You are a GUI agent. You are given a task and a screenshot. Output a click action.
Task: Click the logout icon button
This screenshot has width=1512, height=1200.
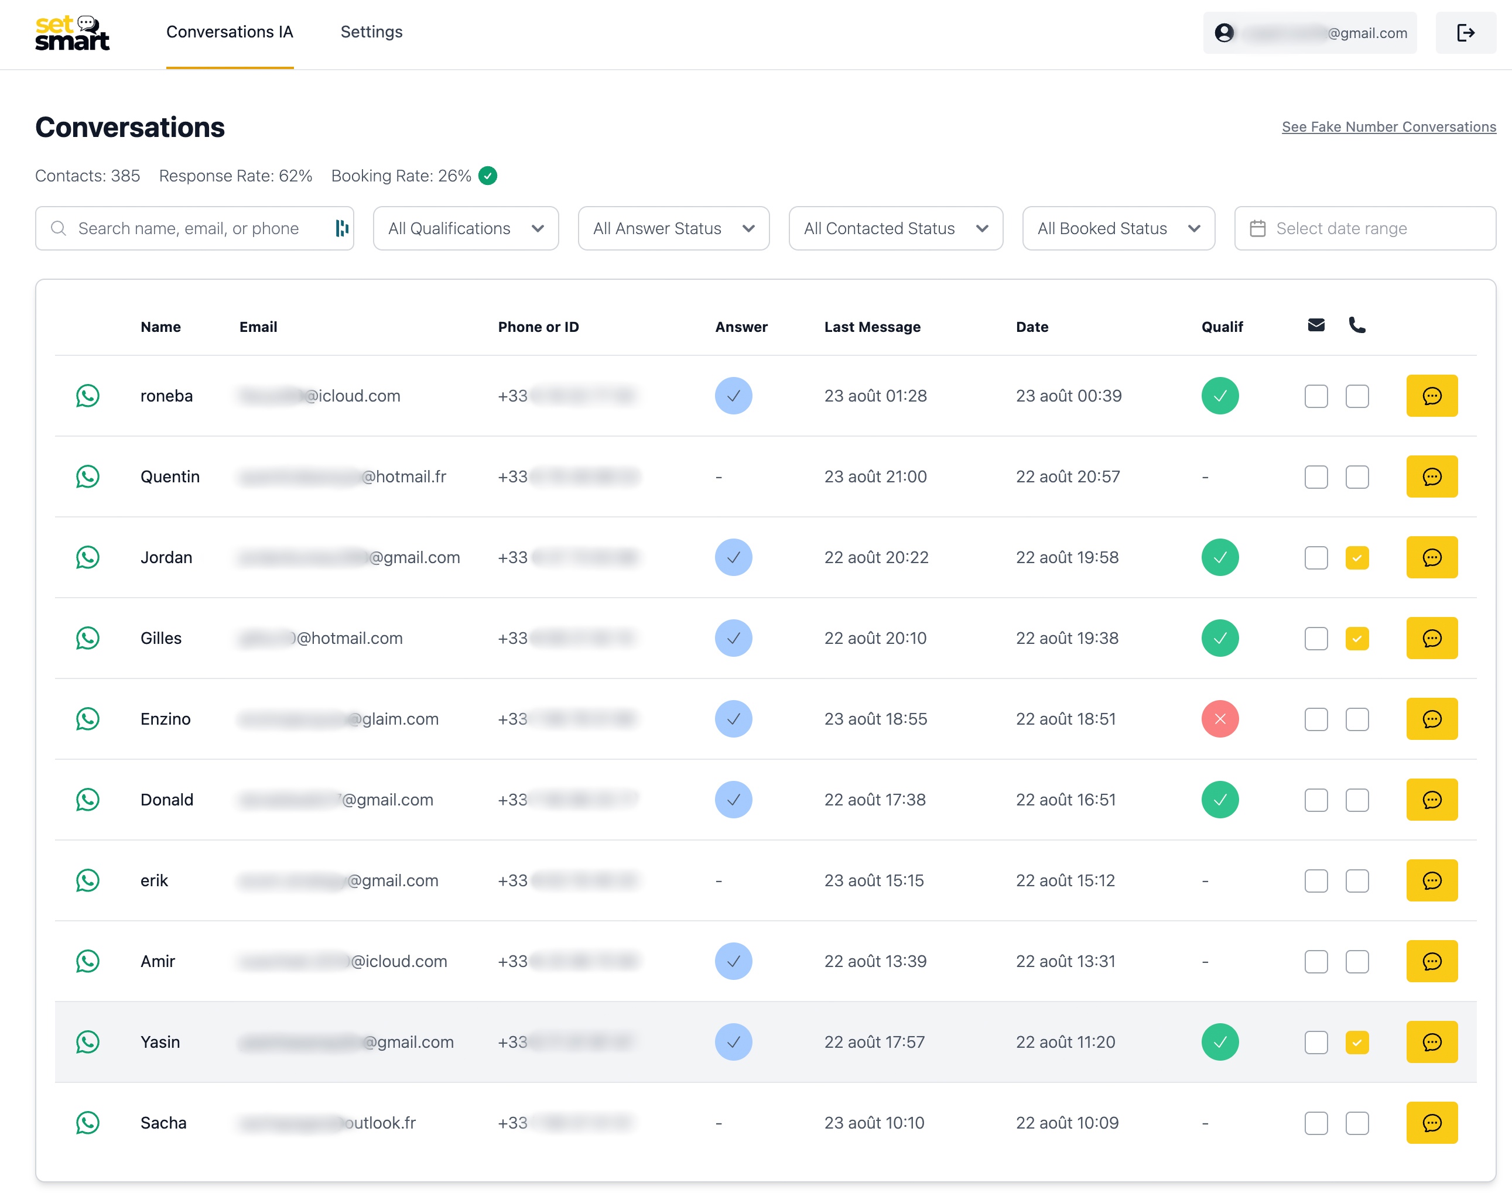point(1465,32)
